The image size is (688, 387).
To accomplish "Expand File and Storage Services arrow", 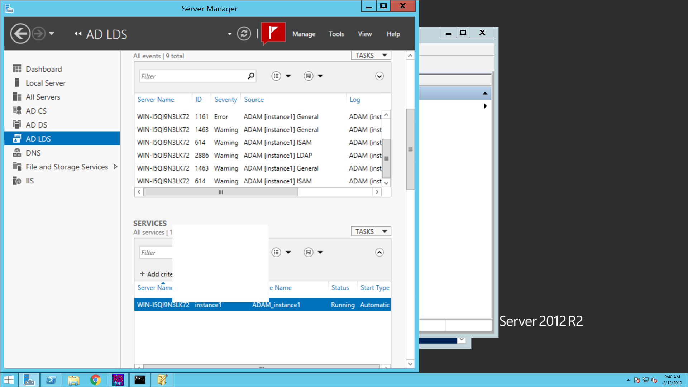I will (115, 167).
